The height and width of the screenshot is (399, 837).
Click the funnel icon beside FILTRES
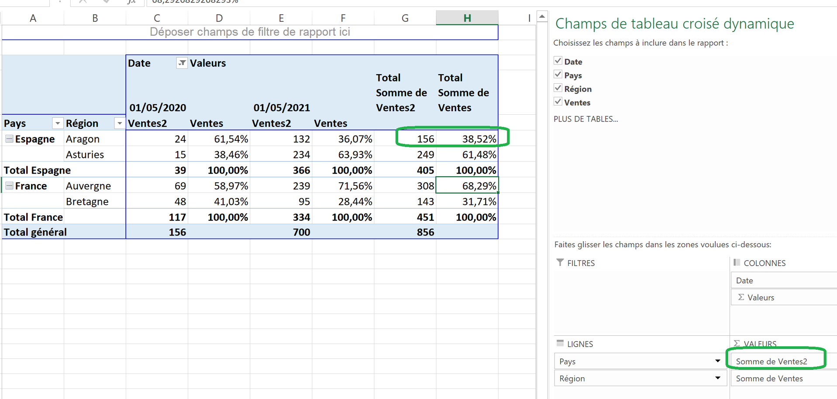[559, 263]
